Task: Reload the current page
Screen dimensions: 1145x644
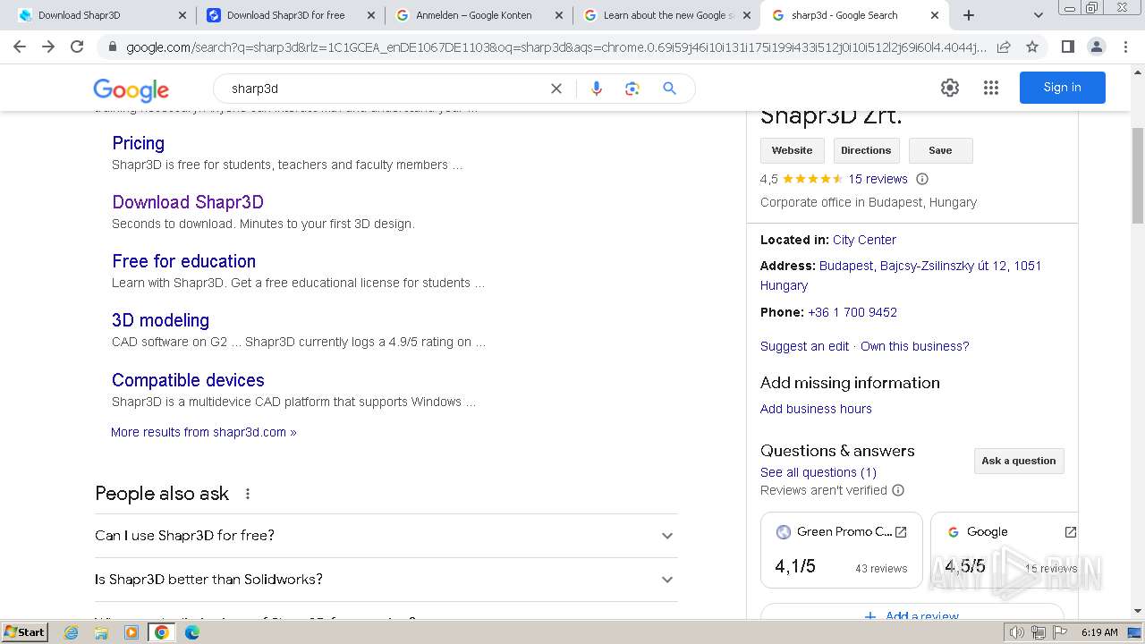Action: click(77, 47)
